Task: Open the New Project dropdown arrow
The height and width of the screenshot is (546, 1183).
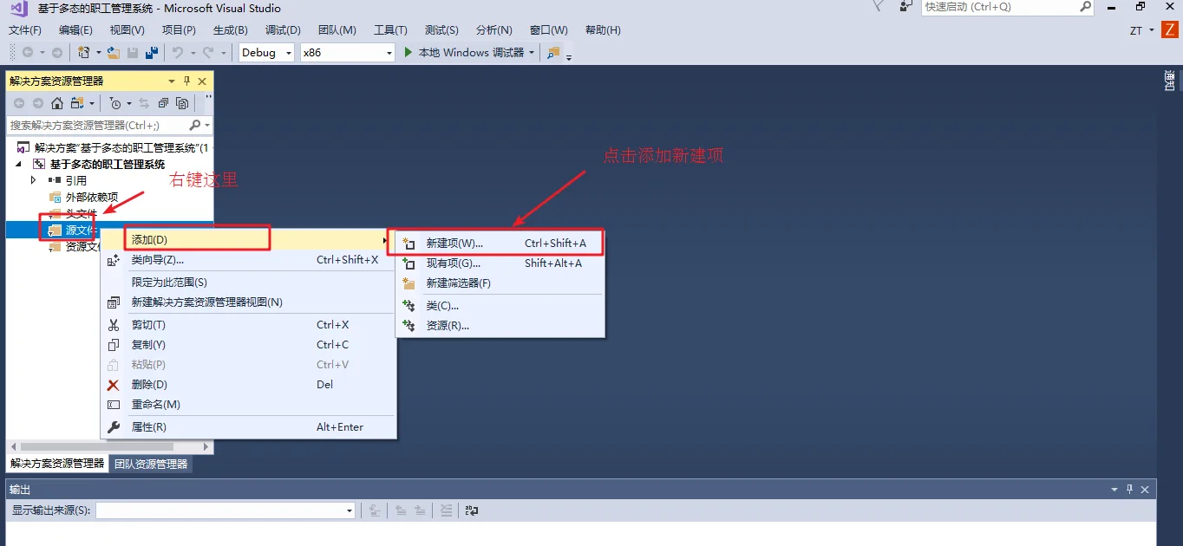Action: (x=98, y=52)
